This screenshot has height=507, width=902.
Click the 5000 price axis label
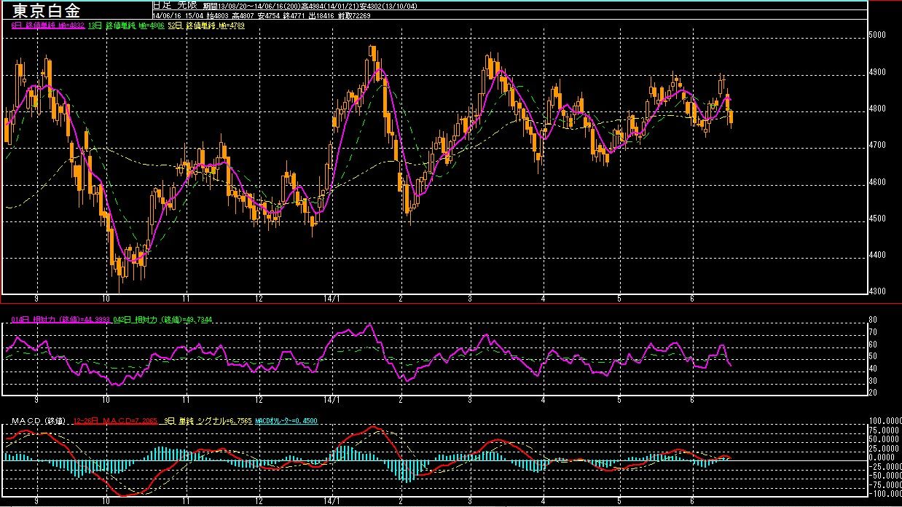[879, 35]
